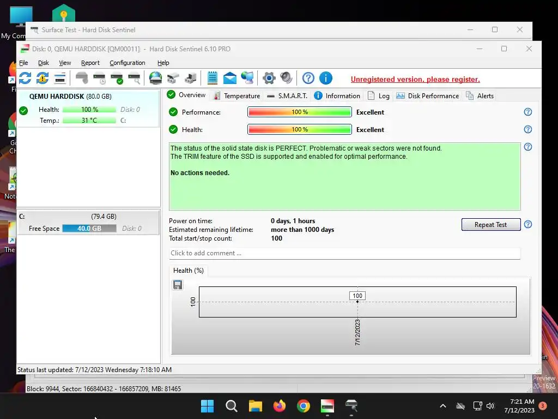Open File Explorer from the taskbar
The height and width of the screenshot is (419, 558).
click(255, 406)
